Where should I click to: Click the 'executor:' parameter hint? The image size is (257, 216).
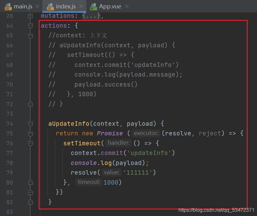pos(146,133)
